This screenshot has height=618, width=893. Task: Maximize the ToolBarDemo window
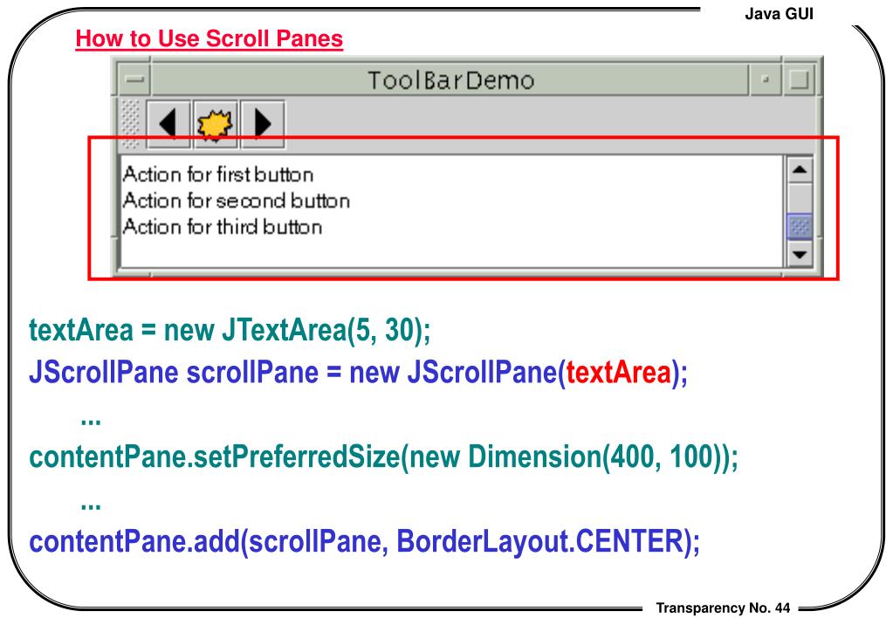tap(799, 79)
